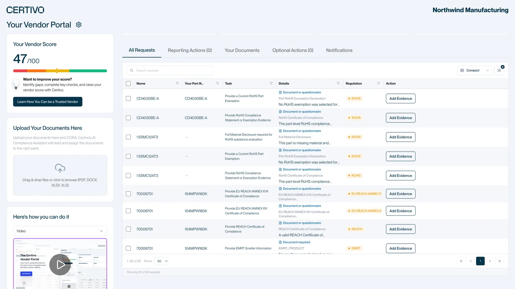
Task: Click Add Evidence for 1.5SMC12AT3 Full Material Disclosure
Action: [401, 137]
